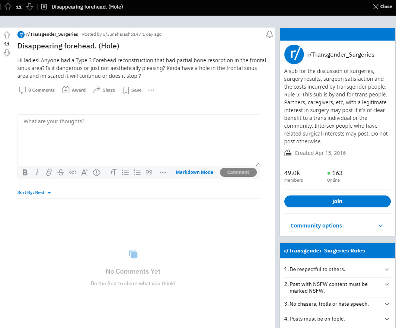Apply heading formatting

[114, 172]
